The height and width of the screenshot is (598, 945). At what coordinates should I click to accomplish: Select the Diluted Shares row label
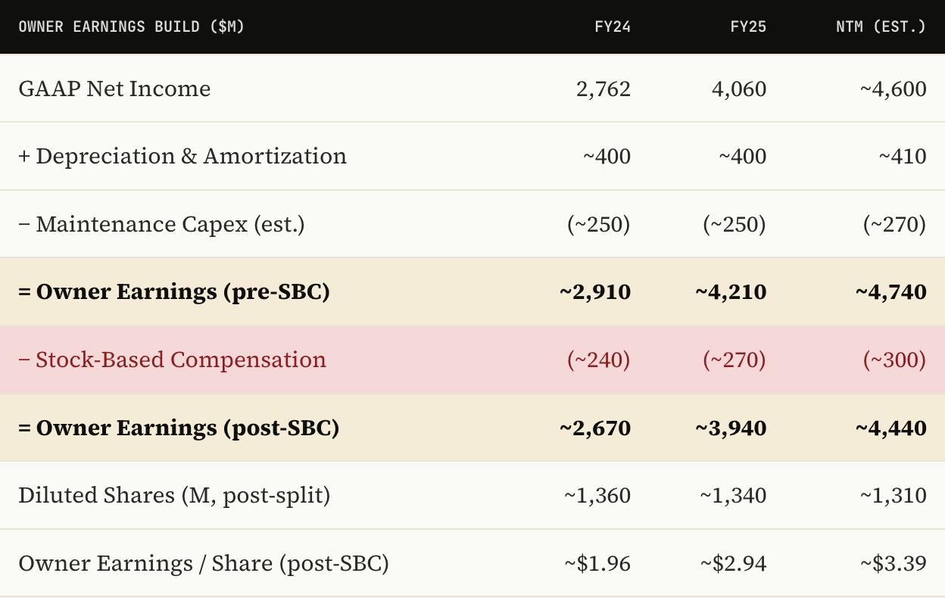[174, 495]
